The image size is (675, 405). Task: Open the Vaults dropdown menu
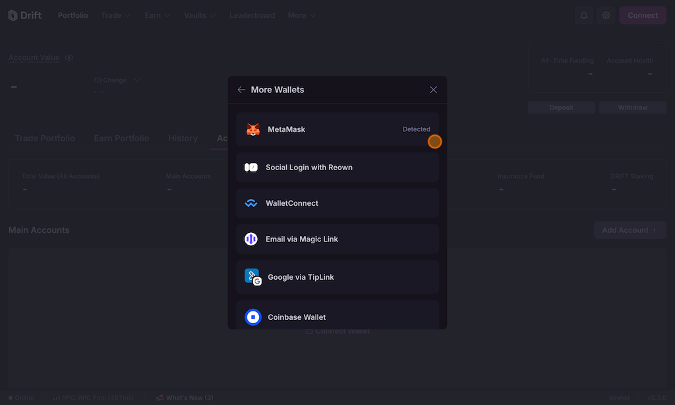click(x=200, y=15)
